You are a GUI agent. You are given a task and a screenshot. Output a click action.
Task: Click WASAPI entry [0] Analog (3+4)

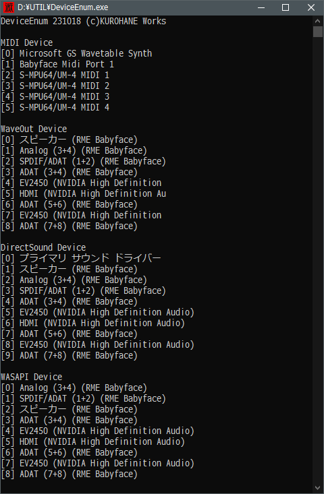point(74,388)
